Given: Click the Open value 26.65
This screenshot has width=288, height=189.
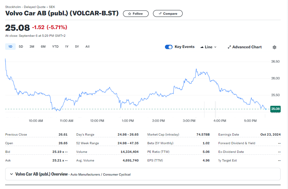Looking at the screenshot, I should click(63, 143).
